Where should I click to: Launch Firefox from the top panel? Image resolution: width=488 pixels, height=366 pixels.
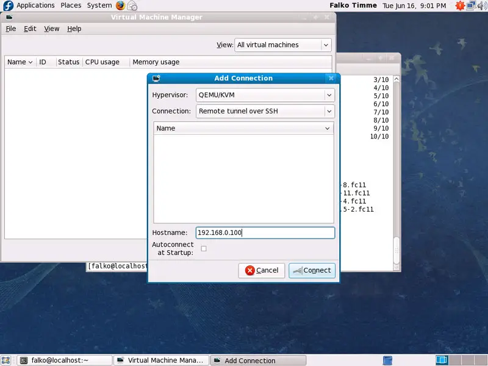(x=120, y=5)
